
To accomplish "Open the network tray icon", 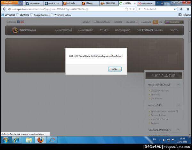I will [169, 140].
